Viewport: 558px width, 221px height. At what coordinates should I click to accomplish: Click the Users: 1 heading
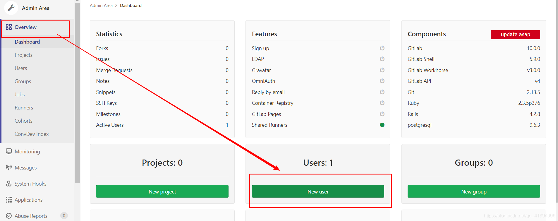318,163
